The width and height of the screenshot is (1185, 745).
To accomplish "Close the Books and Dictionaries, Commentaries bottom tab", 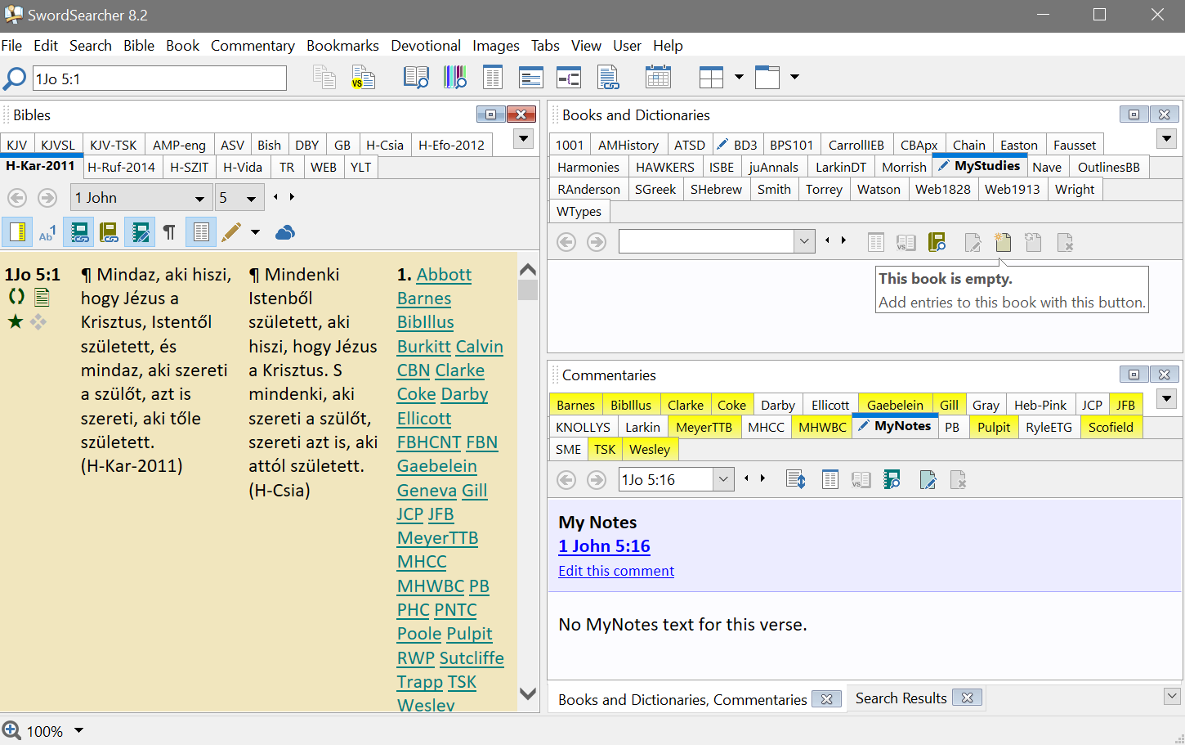I will click(x=827, y=699).
